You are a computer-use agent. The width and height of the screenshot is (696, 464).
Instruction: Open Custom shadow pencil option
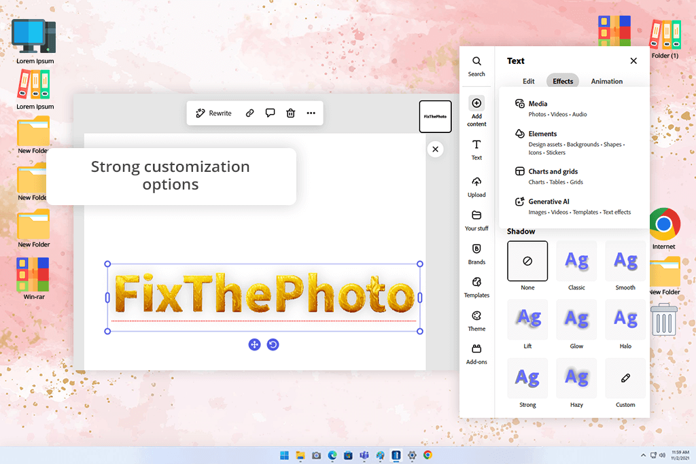pos(625,378)
